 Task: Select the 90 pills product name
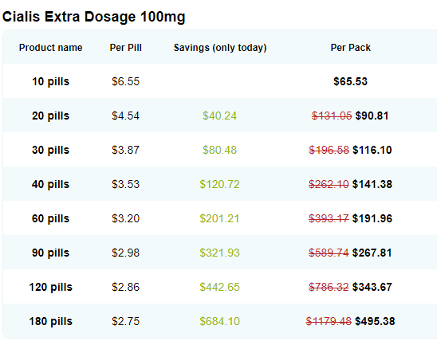pos(50,253)
